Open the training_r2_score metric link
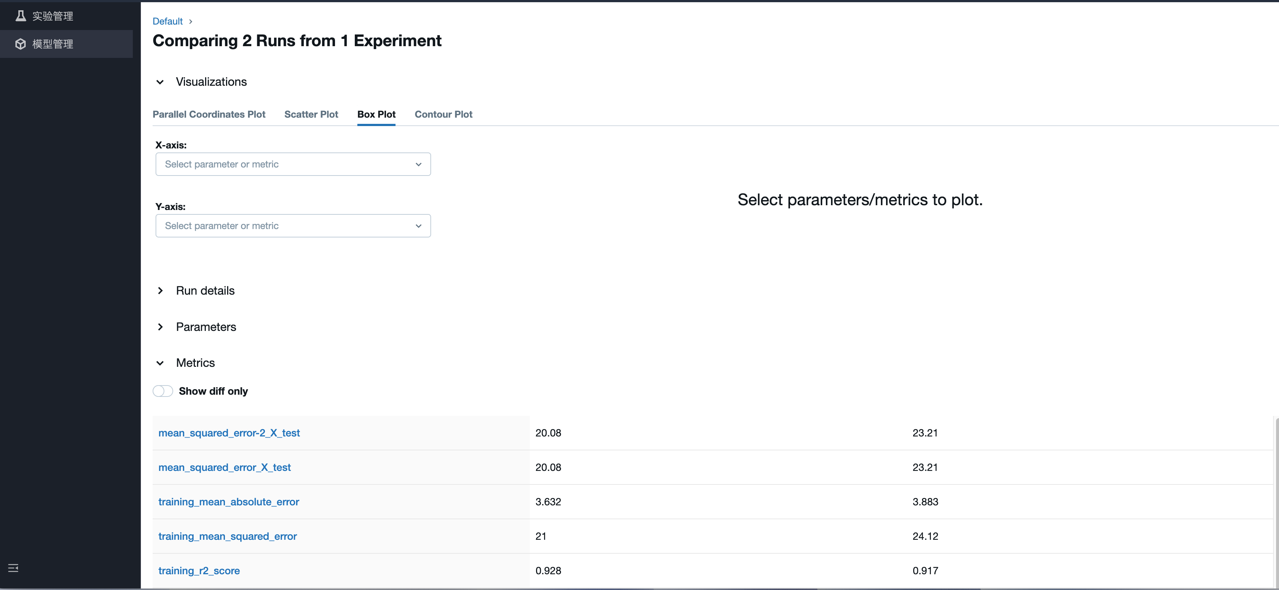The image size is (1279, 590). 198,571
